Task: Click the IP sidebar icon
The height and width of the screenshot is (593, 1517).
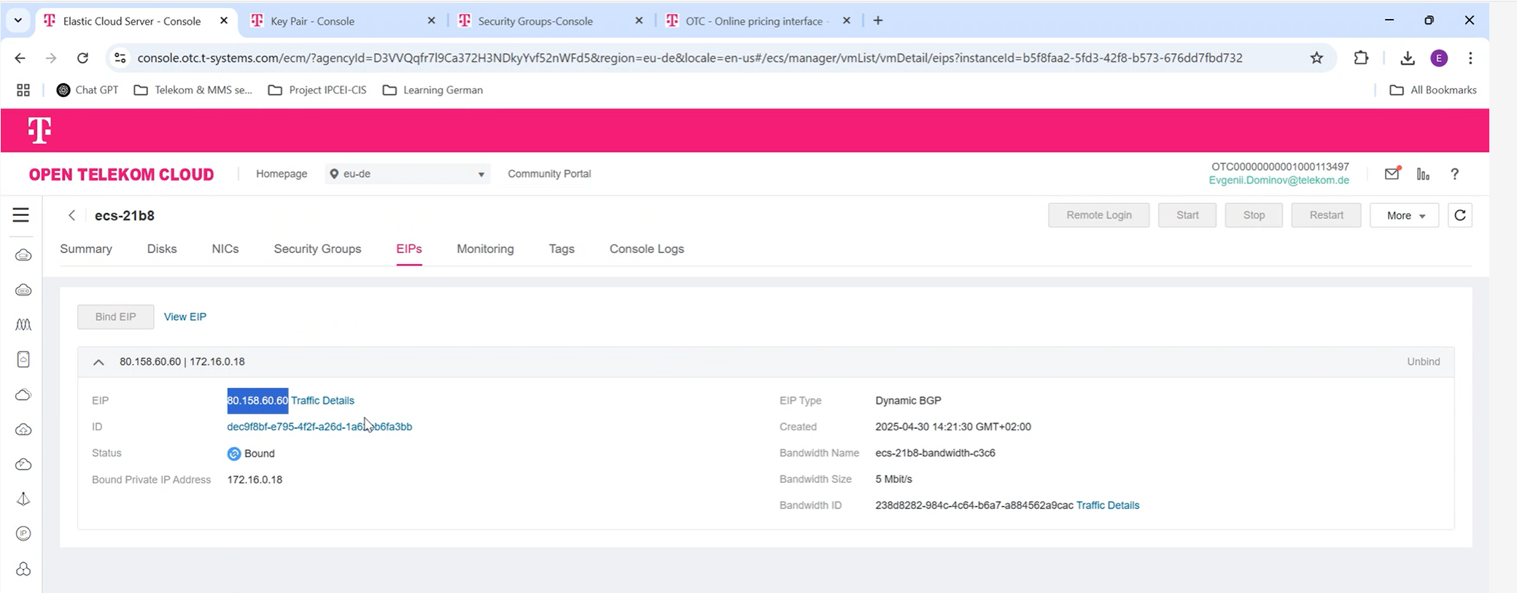Action: click(23, 534)
